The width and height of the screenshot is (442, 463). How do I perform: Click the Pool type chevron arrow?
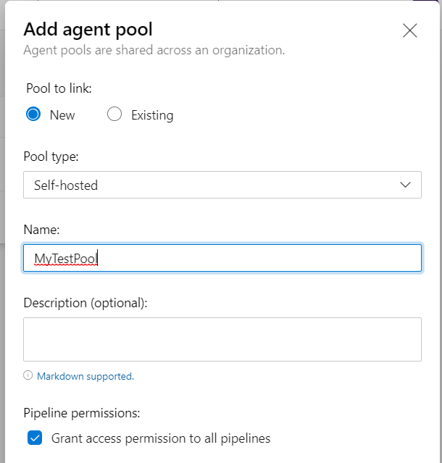[405, 185]
